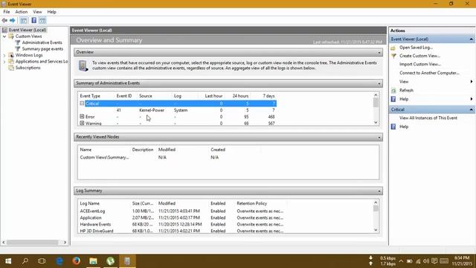The image size is (476, 268).
Task: Click the 24 hours column header
Action: pos(240,96)
